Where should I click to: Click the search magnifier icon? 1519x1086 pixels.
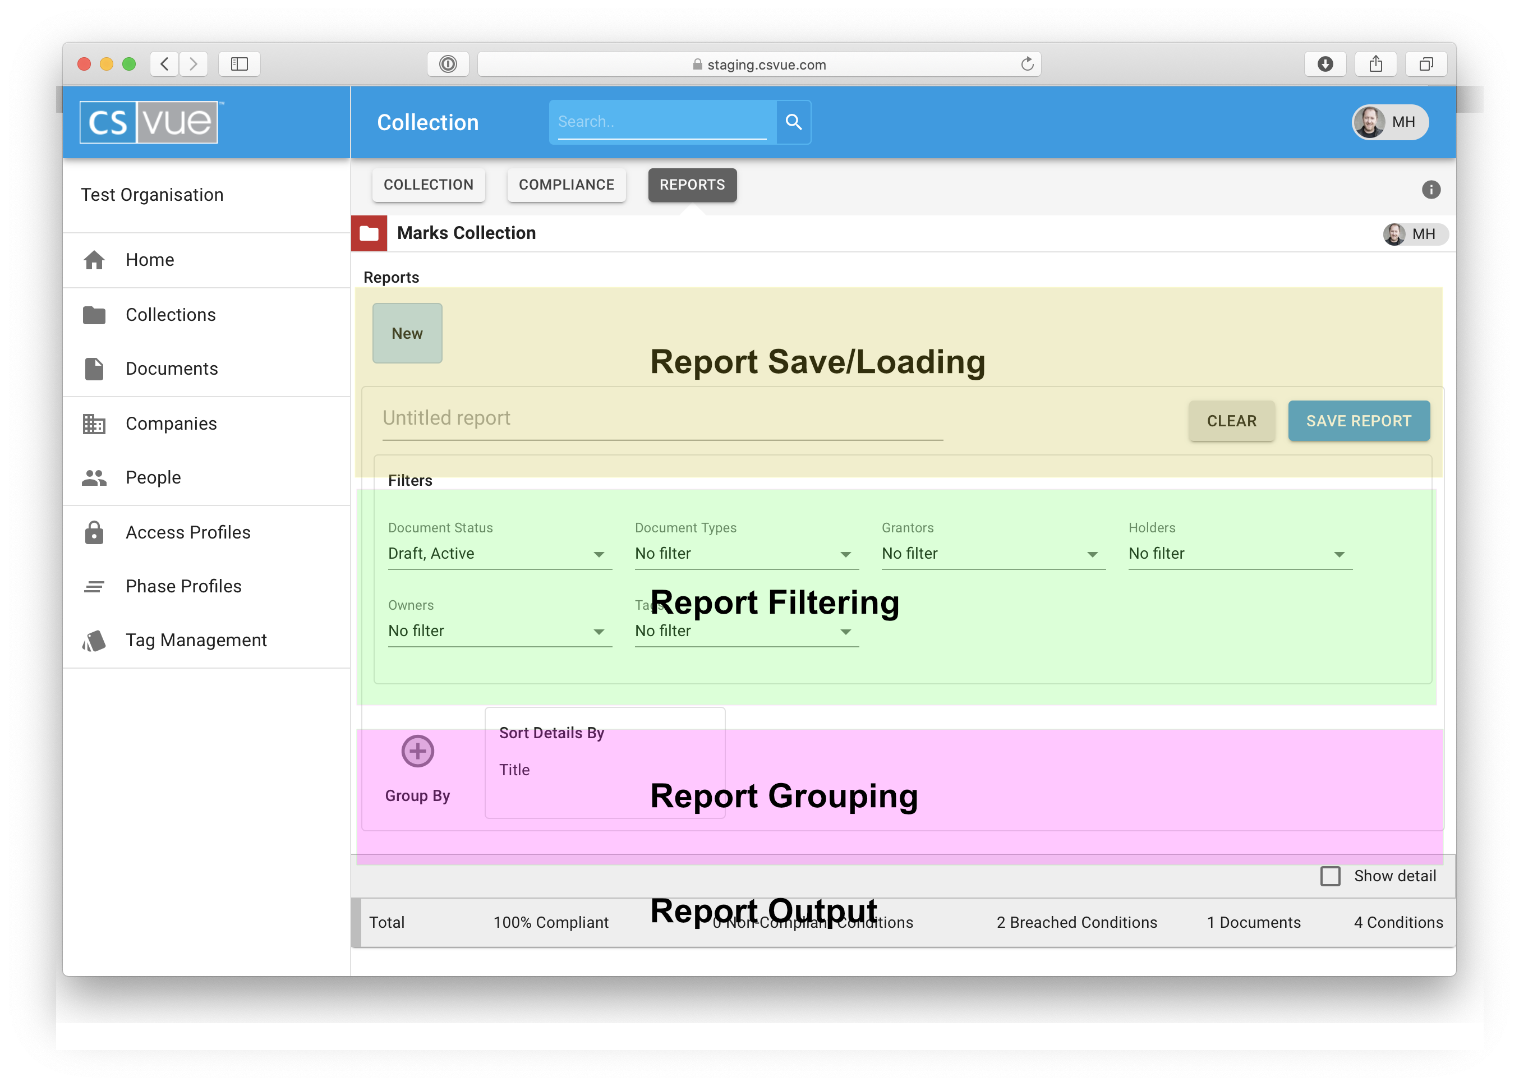[793, 122]
